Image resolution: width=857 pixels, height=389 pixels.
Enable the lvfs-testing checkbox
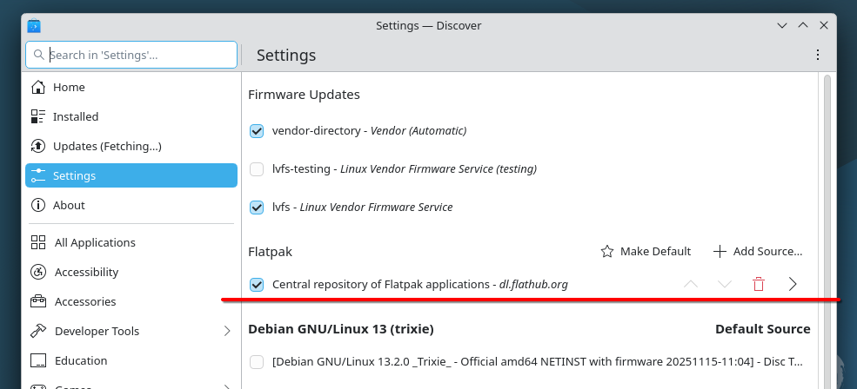coord(257,169)
